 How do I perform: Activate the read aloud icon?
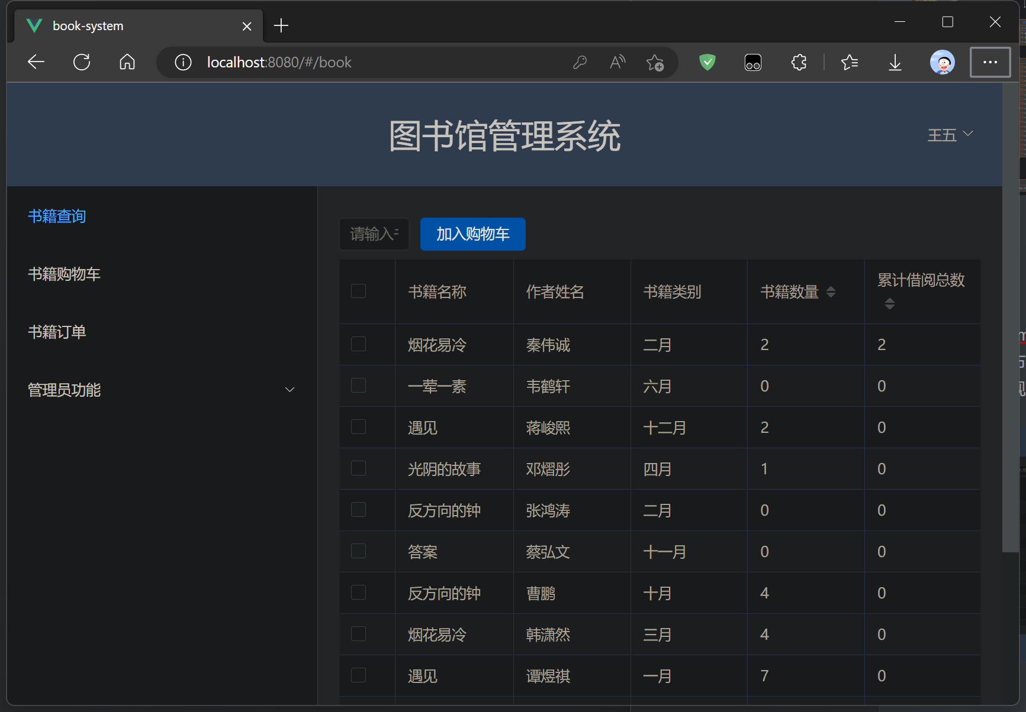[617, 62]
